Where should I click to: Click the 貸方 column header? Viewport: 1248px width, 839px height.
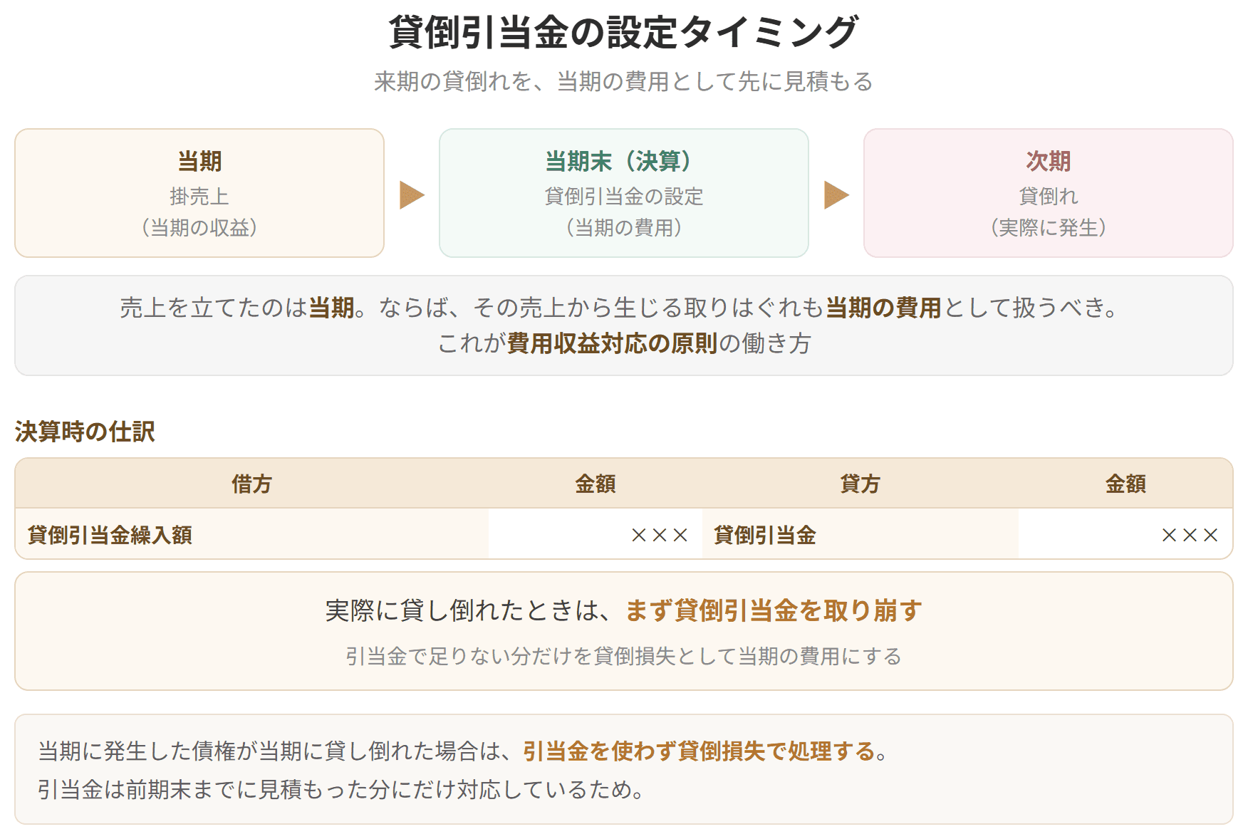coord(860,484)
